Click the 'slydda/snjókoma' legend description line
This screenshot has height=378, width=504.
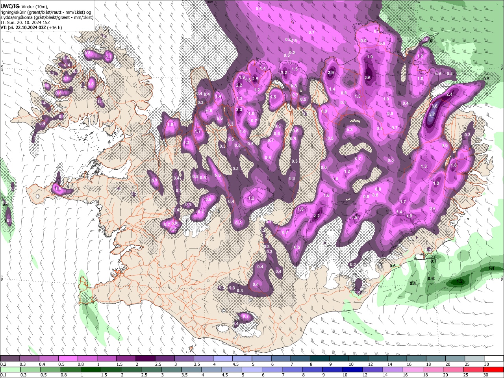pos(47,17)
